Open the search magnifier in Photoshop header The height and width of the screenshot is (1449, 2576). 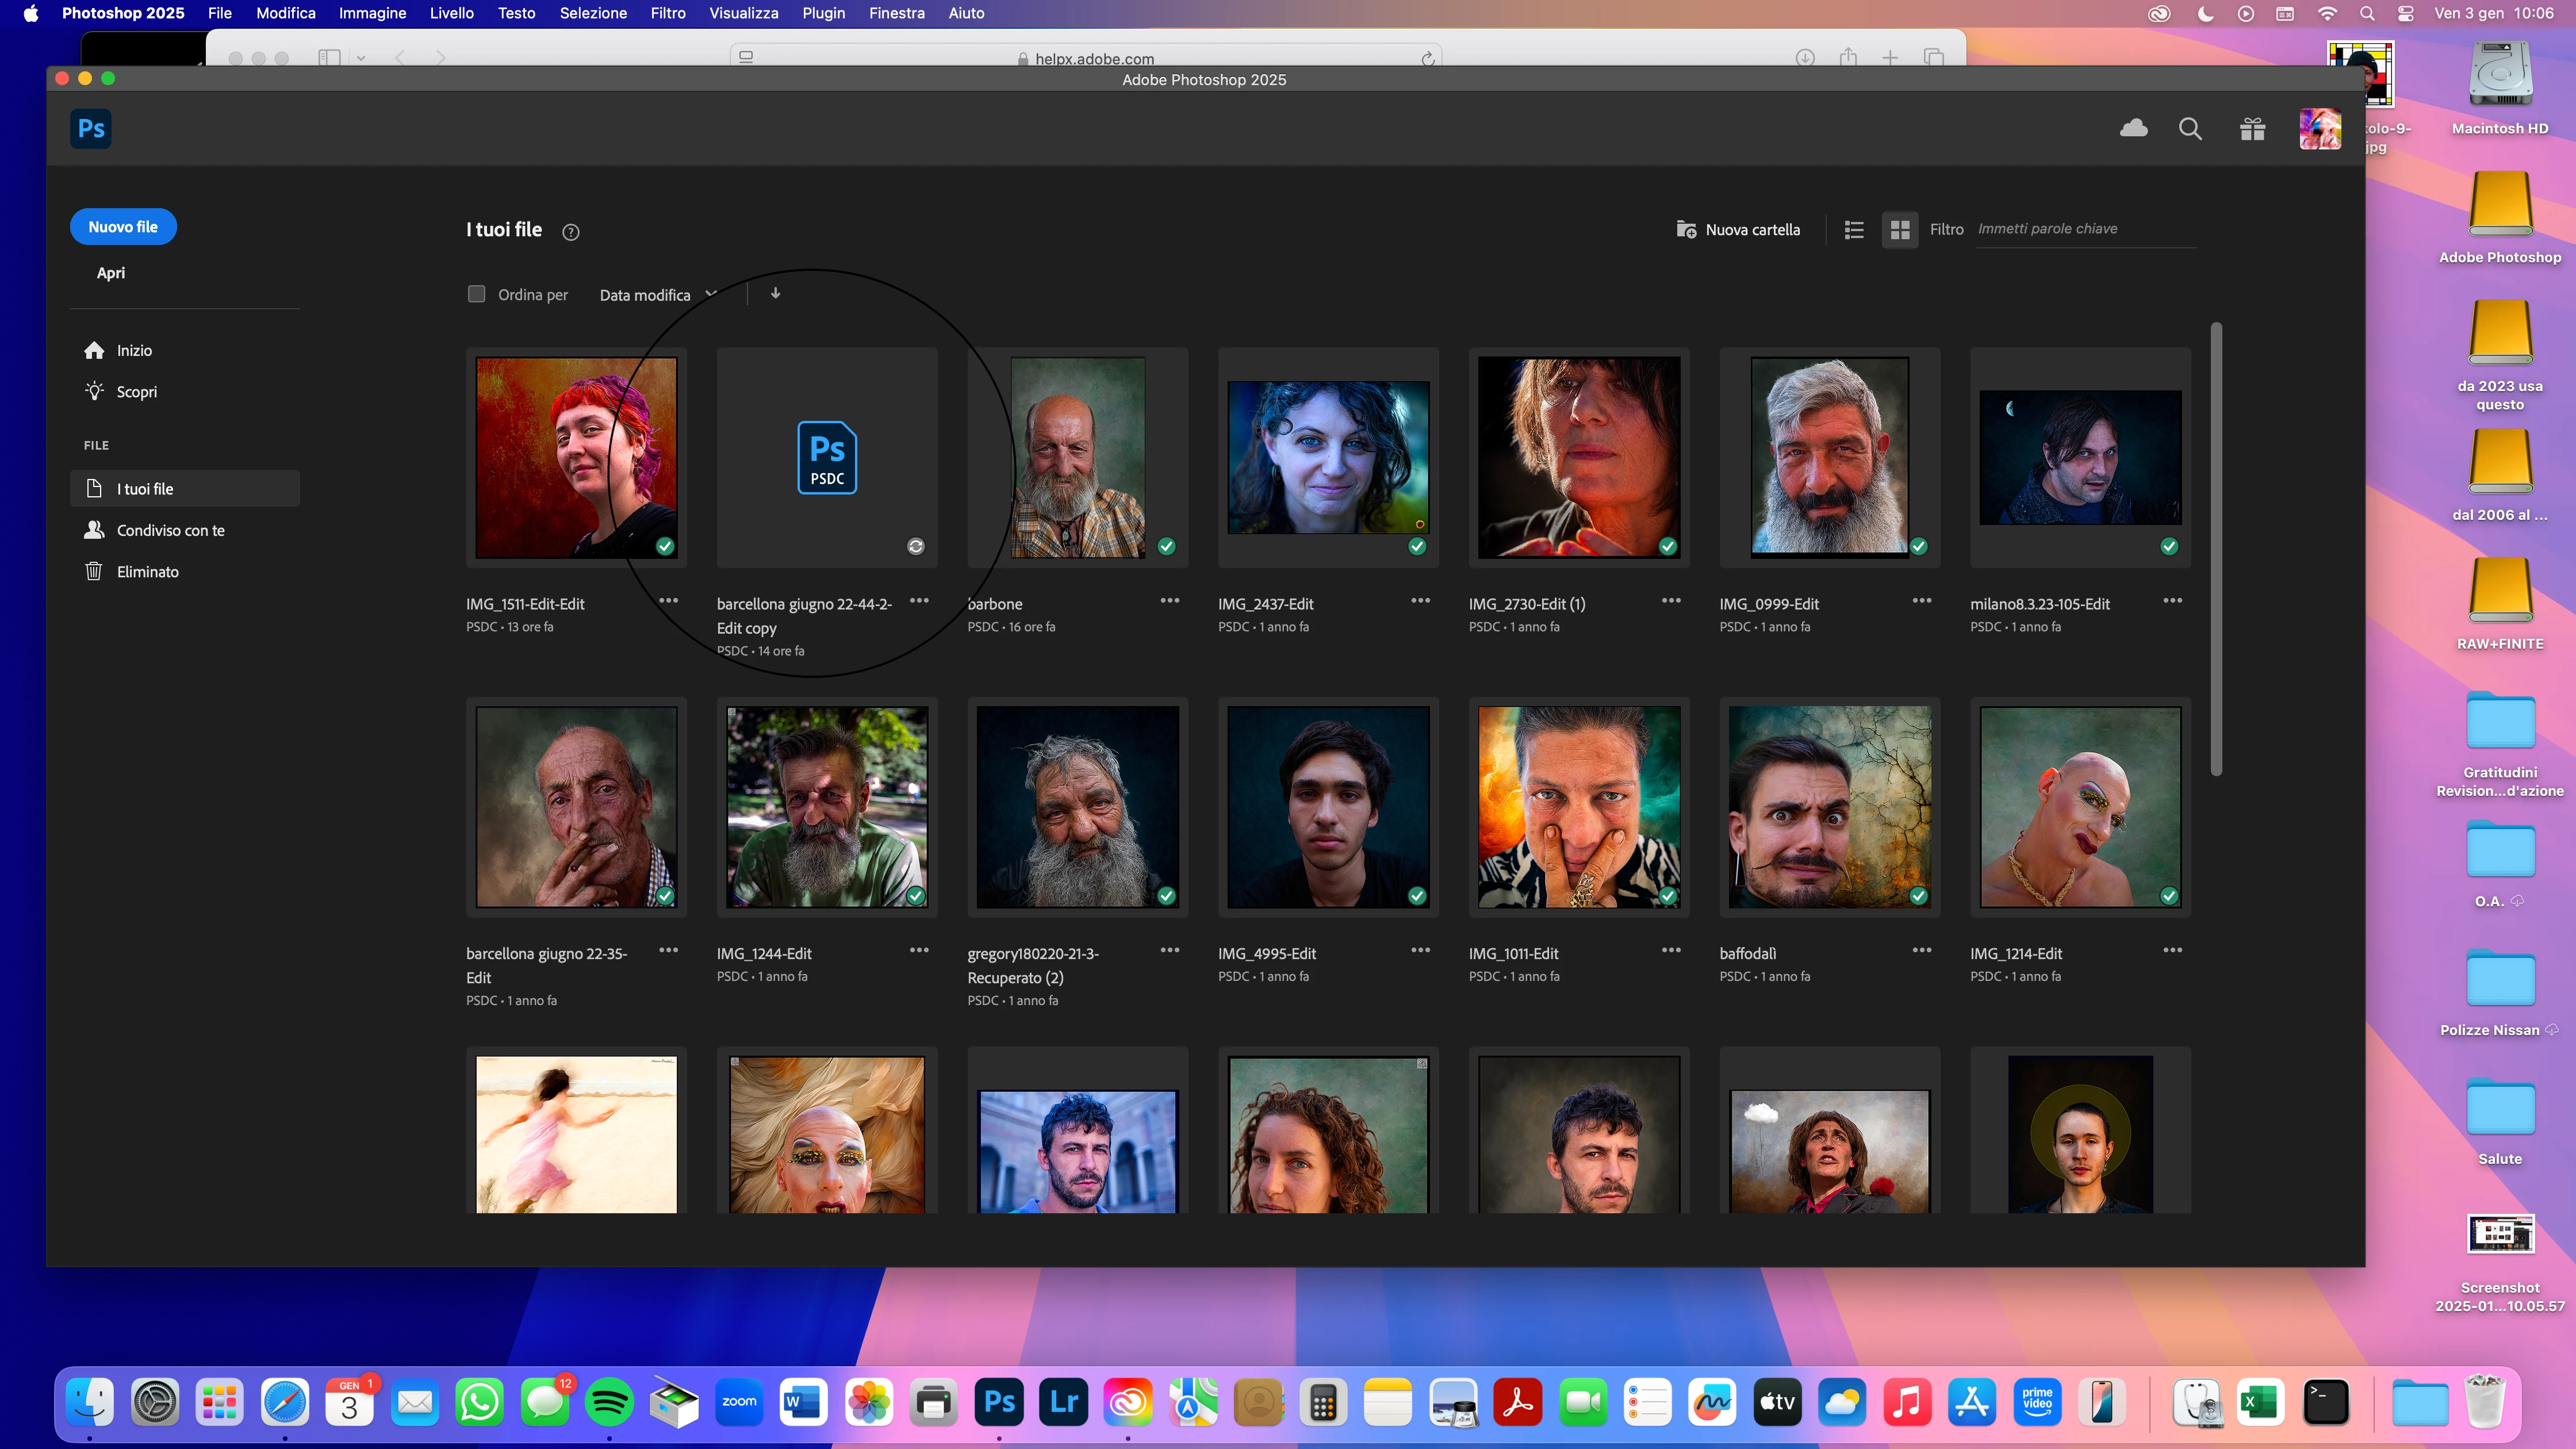click(2190, 128)
